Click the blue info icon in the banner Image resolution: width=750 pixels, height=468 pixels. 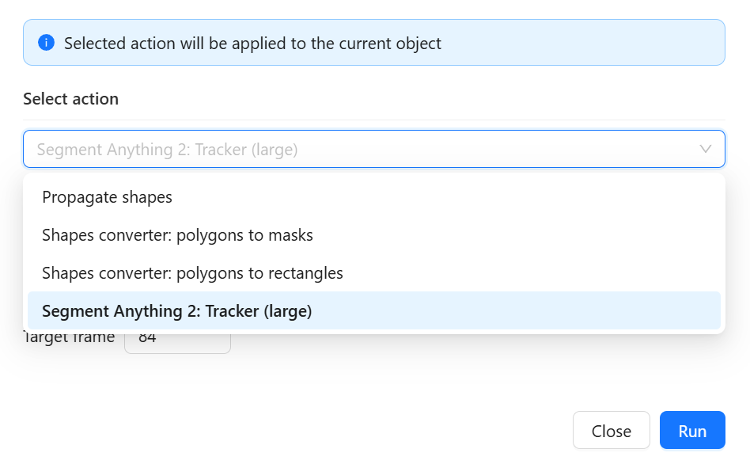coord(47,43)
